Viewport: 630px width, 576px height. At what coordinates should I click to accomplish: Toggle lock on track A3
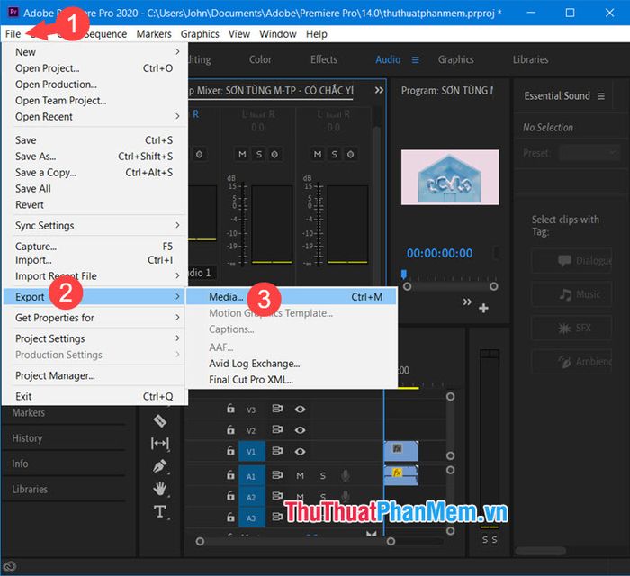230,517
